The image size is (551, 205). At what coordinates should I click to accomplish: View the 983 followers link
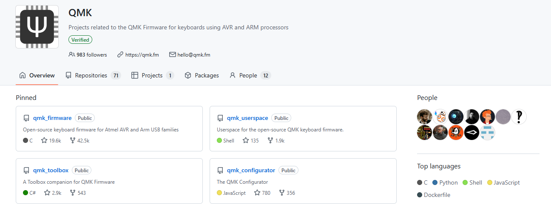pyautogui.click(x=92, y=55)
